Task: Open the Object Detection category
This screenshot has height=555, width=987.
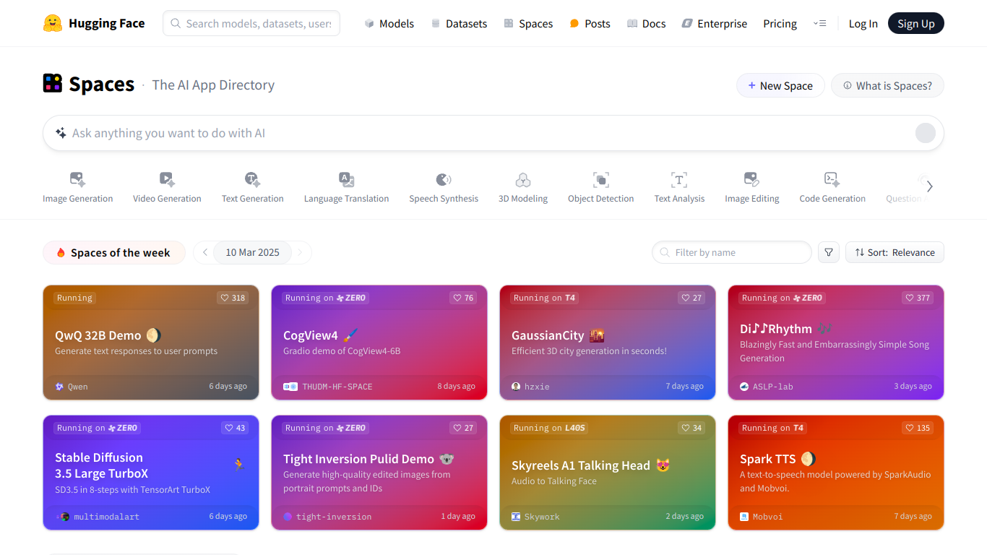Action: click(x=600, y=187)
